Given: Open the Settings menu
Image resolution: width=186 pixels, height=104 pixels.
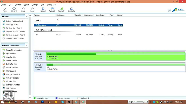Looking at the screenshot, I should [35, 5].
